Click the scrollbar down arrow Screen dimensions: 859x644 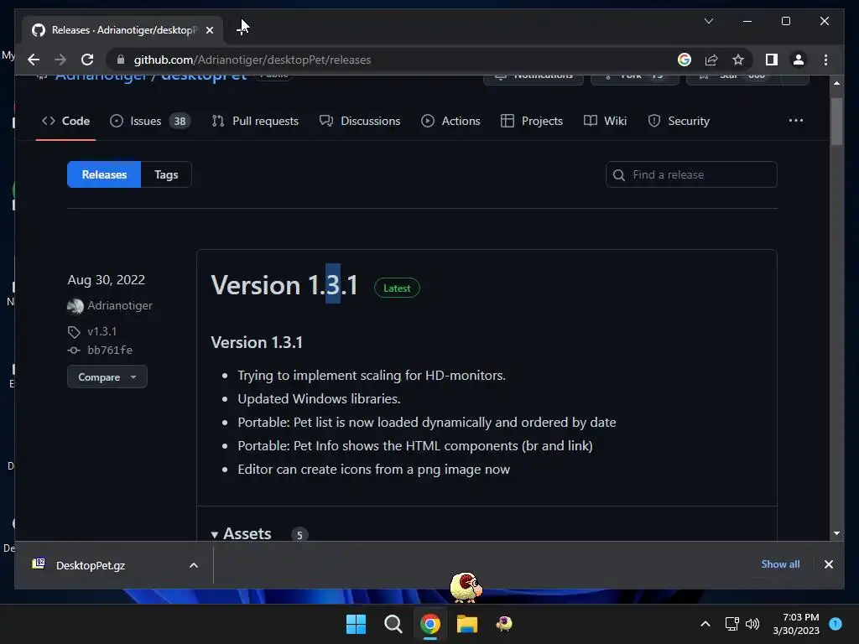coord(836,532)
